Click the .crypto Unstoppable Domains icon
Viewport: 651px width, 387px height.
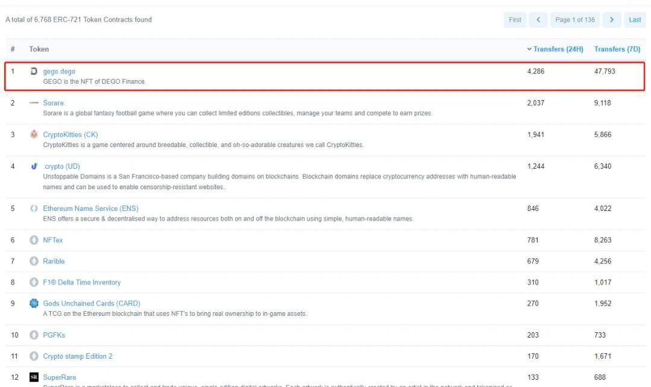(34, 166)
